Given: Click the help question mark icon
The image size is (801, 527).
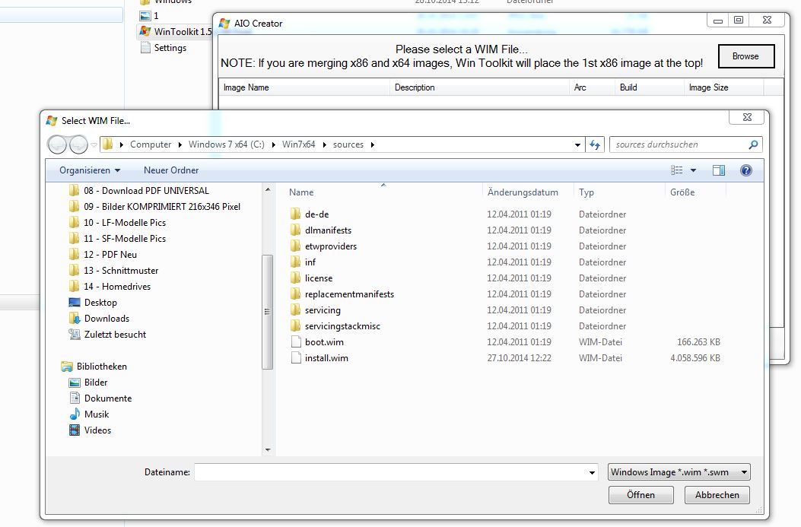Looking at the screenshot, I should click(745, 170).
